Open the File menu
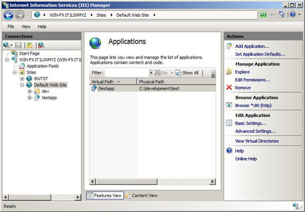305x212 pixels. 11,26
